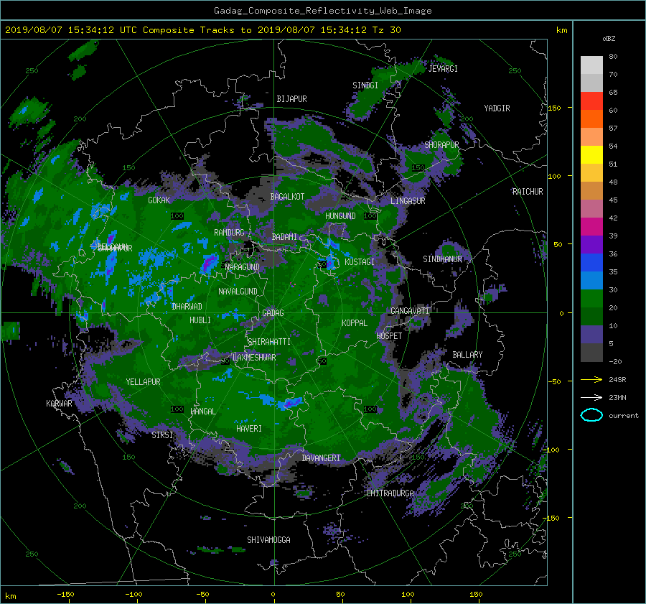Image resolution: width=646 pixels, height=604 pixels.
Task: Click the SINDHANUR city label
Action: coord(442,259)
